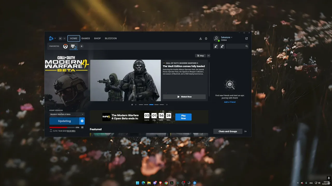Click the Add a Friend link
This screenshot has width=332, height=186.
(230, 102)
